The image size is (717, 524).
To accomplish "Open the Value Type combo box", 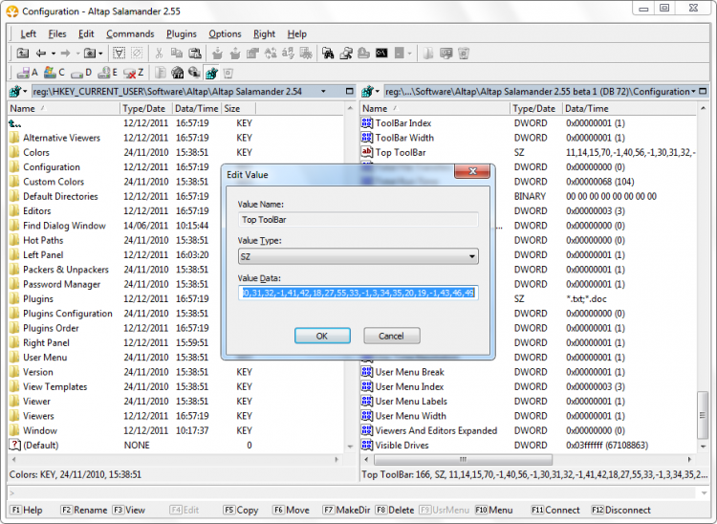I will point(358,256).
